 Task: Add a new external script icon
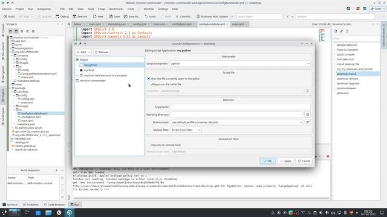336,31
